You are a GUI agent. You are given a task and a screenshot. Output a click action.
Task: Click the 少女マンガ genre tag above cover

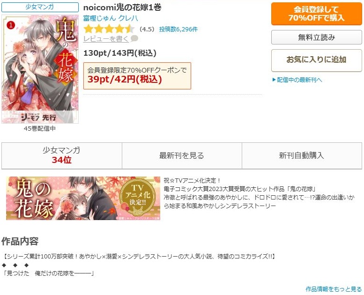(x=40, y=7)
